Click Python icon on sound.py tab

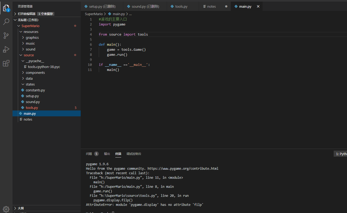[129, 6]
